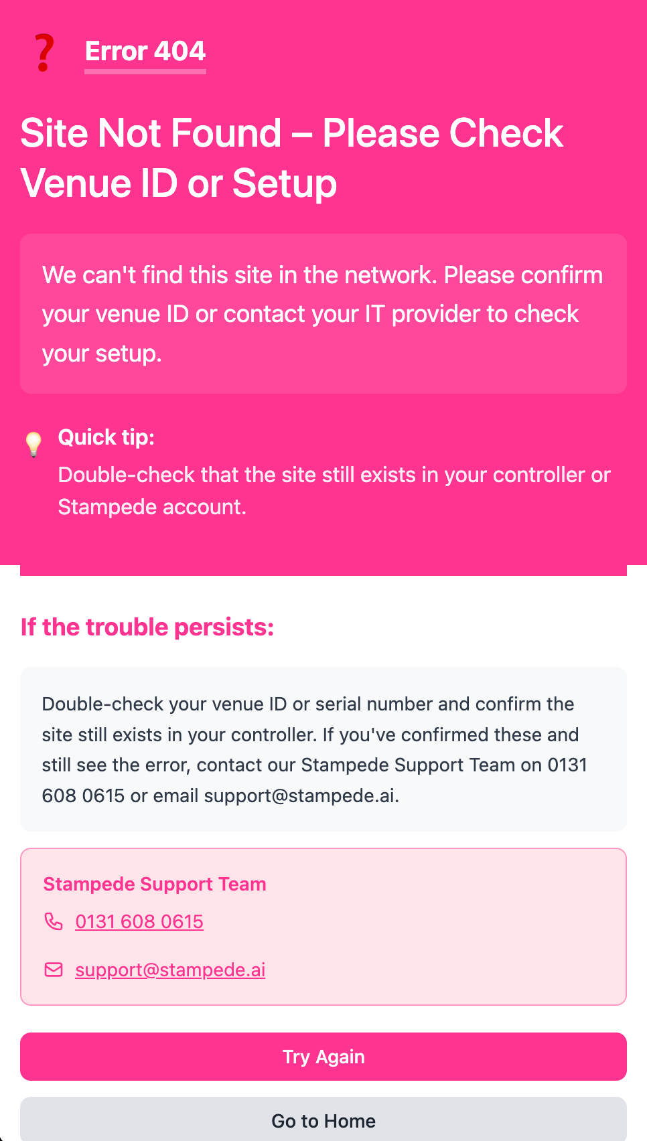
Task: Click the email envelope icon
Action: click(54, 970)
